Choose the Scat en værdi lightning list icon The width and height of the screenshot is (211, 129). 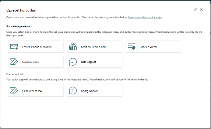(132, 47)
